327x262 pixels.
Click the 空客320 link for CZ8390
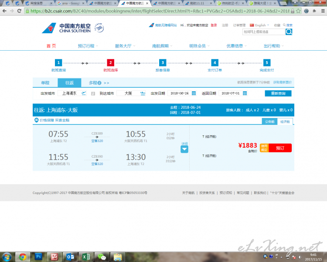97,164
